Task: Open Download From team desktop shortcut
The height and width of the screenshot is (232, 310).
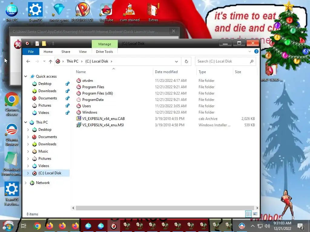Action: 11,164
